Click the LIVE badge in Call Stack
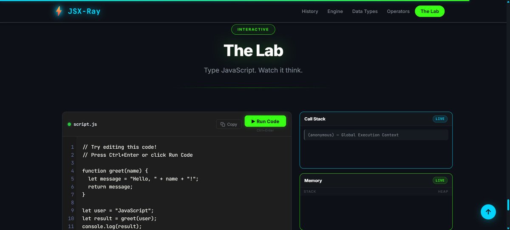The width and height of the screenshot is (510, 230). 440,119
